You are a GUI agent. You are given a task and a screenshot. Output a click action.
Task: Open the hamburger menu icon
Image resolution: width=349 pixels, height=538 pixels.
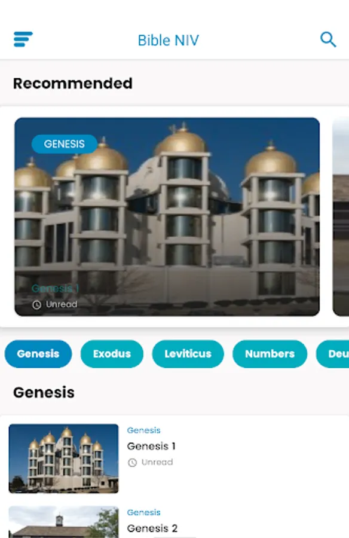coord(23,39)
